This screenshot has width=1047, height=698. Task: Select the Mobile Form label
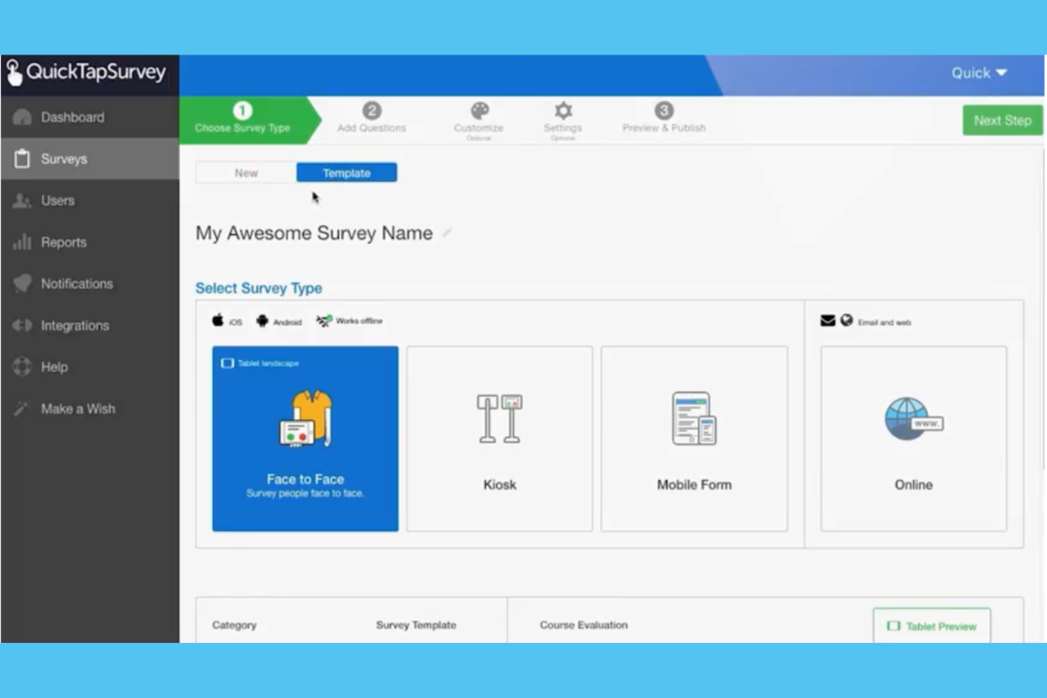tap(694, 485)
